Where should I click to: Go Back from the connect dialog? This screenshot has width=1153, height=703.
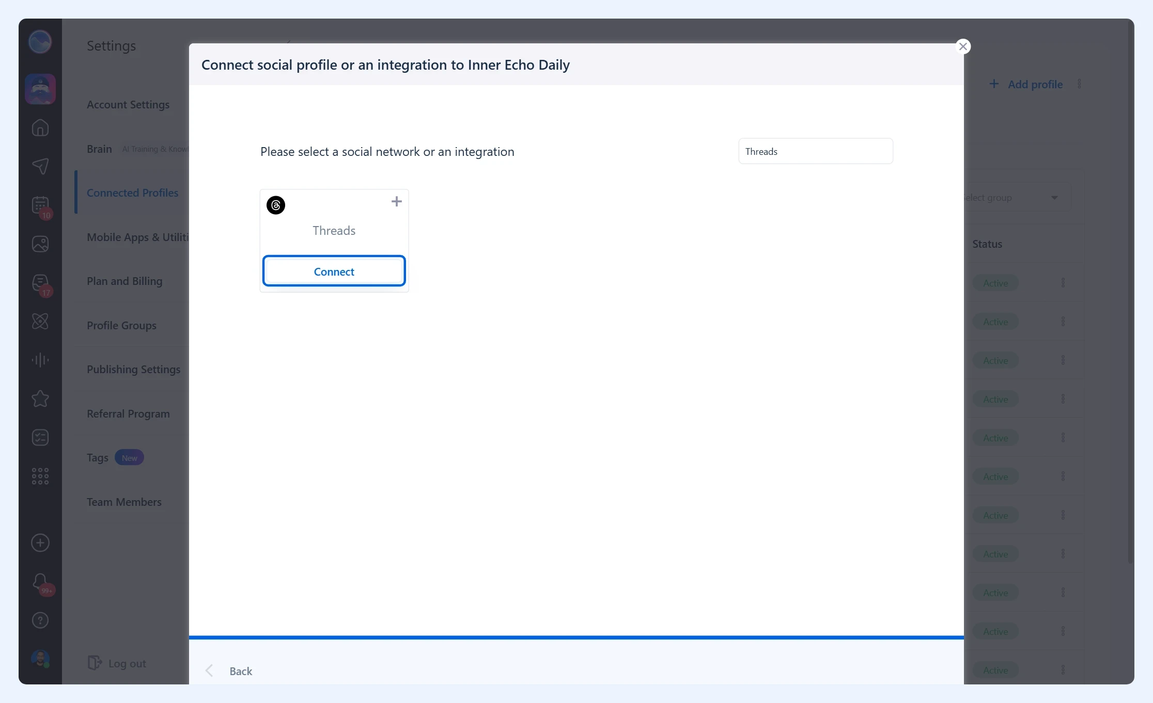(x=229, y=670)
